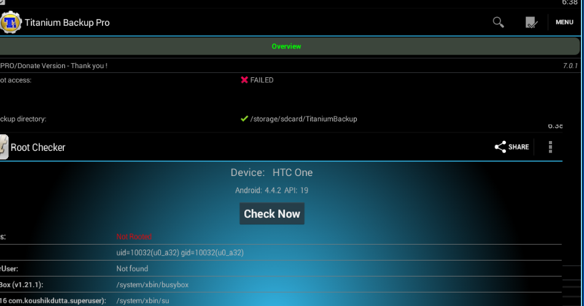This screenshot has width=584, height=306.
Task: Click the 7.0.1 version number
Action: [570, 66]
